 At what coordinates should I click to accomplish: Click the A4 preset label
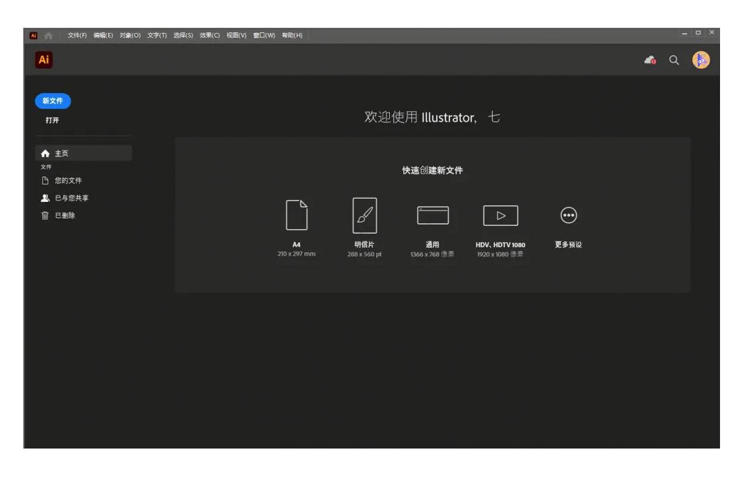tap(297, 245)
